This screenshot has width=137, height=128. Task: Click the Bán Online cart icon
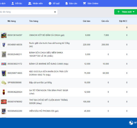click(84, 3)
